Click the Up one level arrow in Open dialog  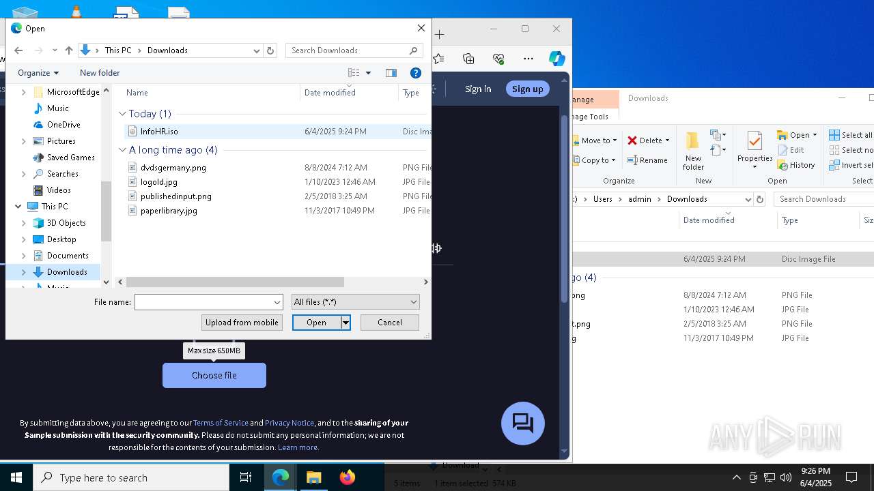pyautogui.click(x=69, y=50)
